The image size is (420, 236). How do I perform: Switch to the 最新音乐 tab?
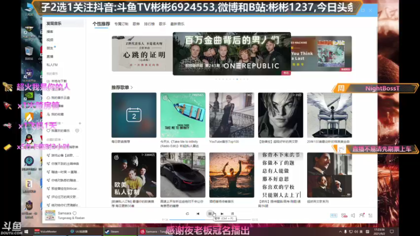[177, 24]
